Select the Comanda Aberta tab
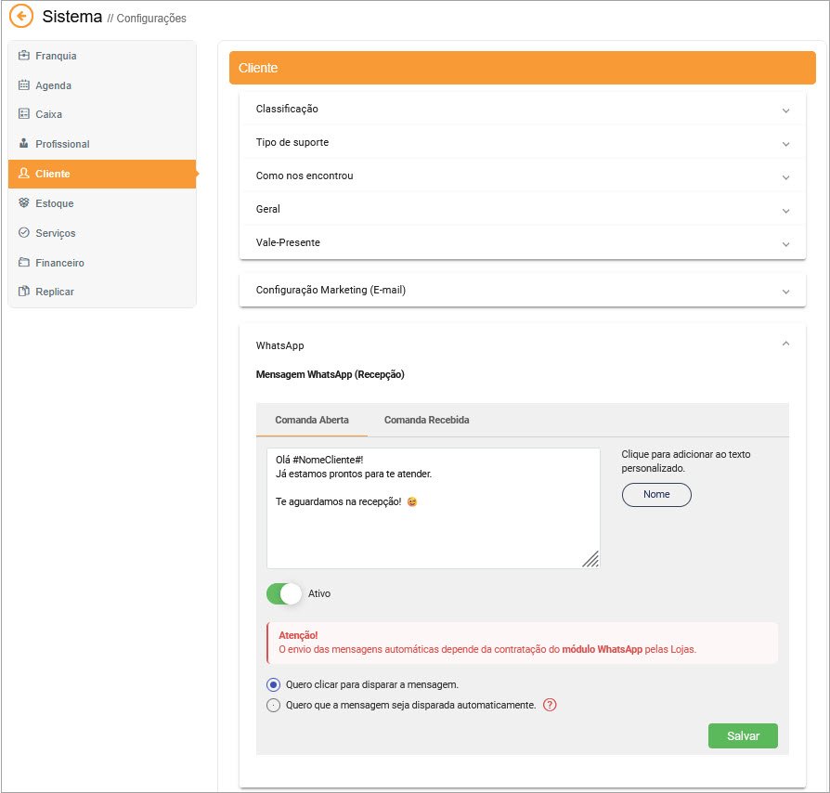 [x=312, y=420]
